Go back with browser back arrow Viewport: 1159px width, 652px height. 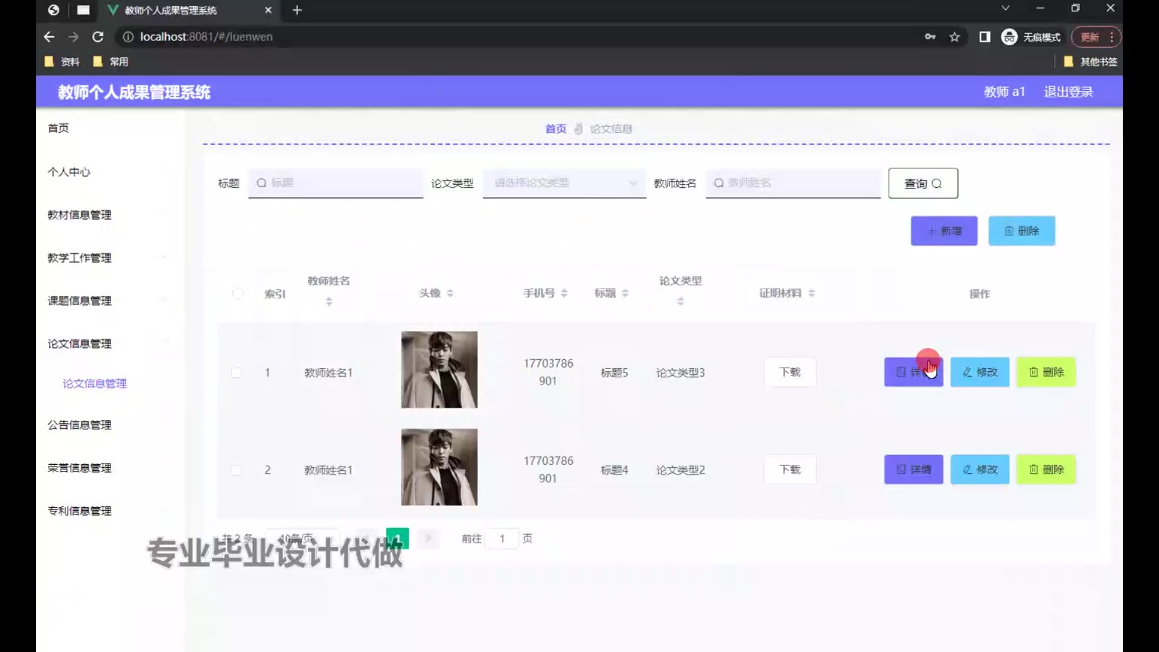click(x=49, y=37)
